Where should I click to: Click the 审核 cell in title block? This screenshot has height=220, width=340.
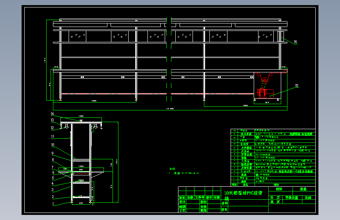(x=204, y=207)
